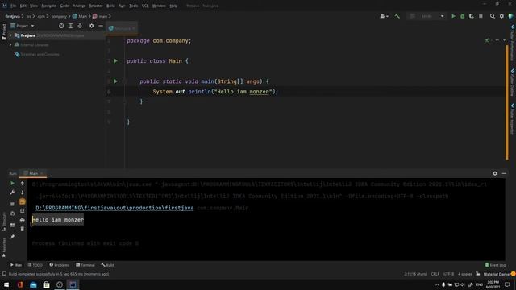This screenshot has height=290, width=516.
Task: Open the Event Log
Action: [x=495, y=265]
